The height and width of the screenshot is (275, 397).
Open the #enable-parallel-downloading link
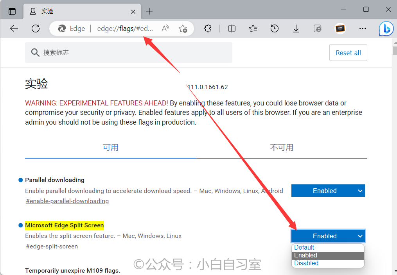tap(67, 201)
